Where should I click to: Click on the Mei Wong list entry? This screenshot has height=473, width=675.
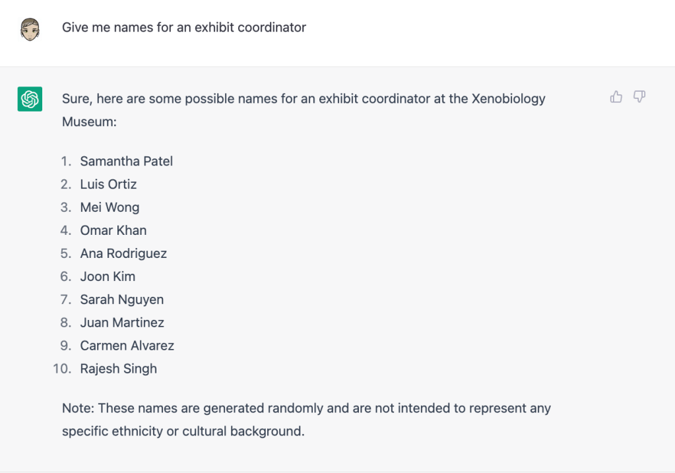110,207
